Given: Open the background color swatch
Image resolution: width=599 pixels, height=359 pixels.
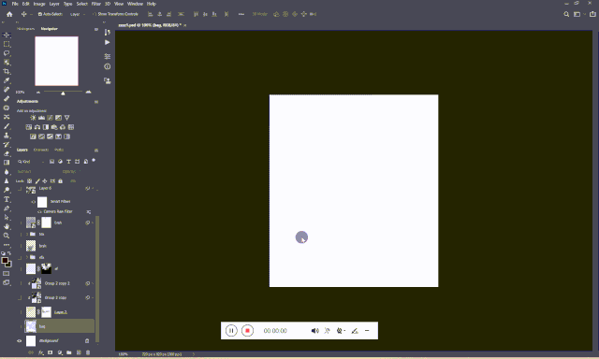Looking at the screenshot, I should (9, 265).
